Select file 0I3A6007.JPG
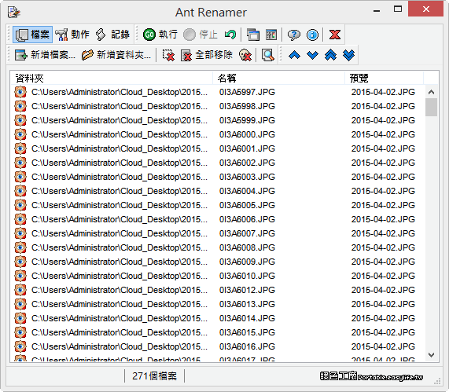The image size is (449, 392). 247,233
